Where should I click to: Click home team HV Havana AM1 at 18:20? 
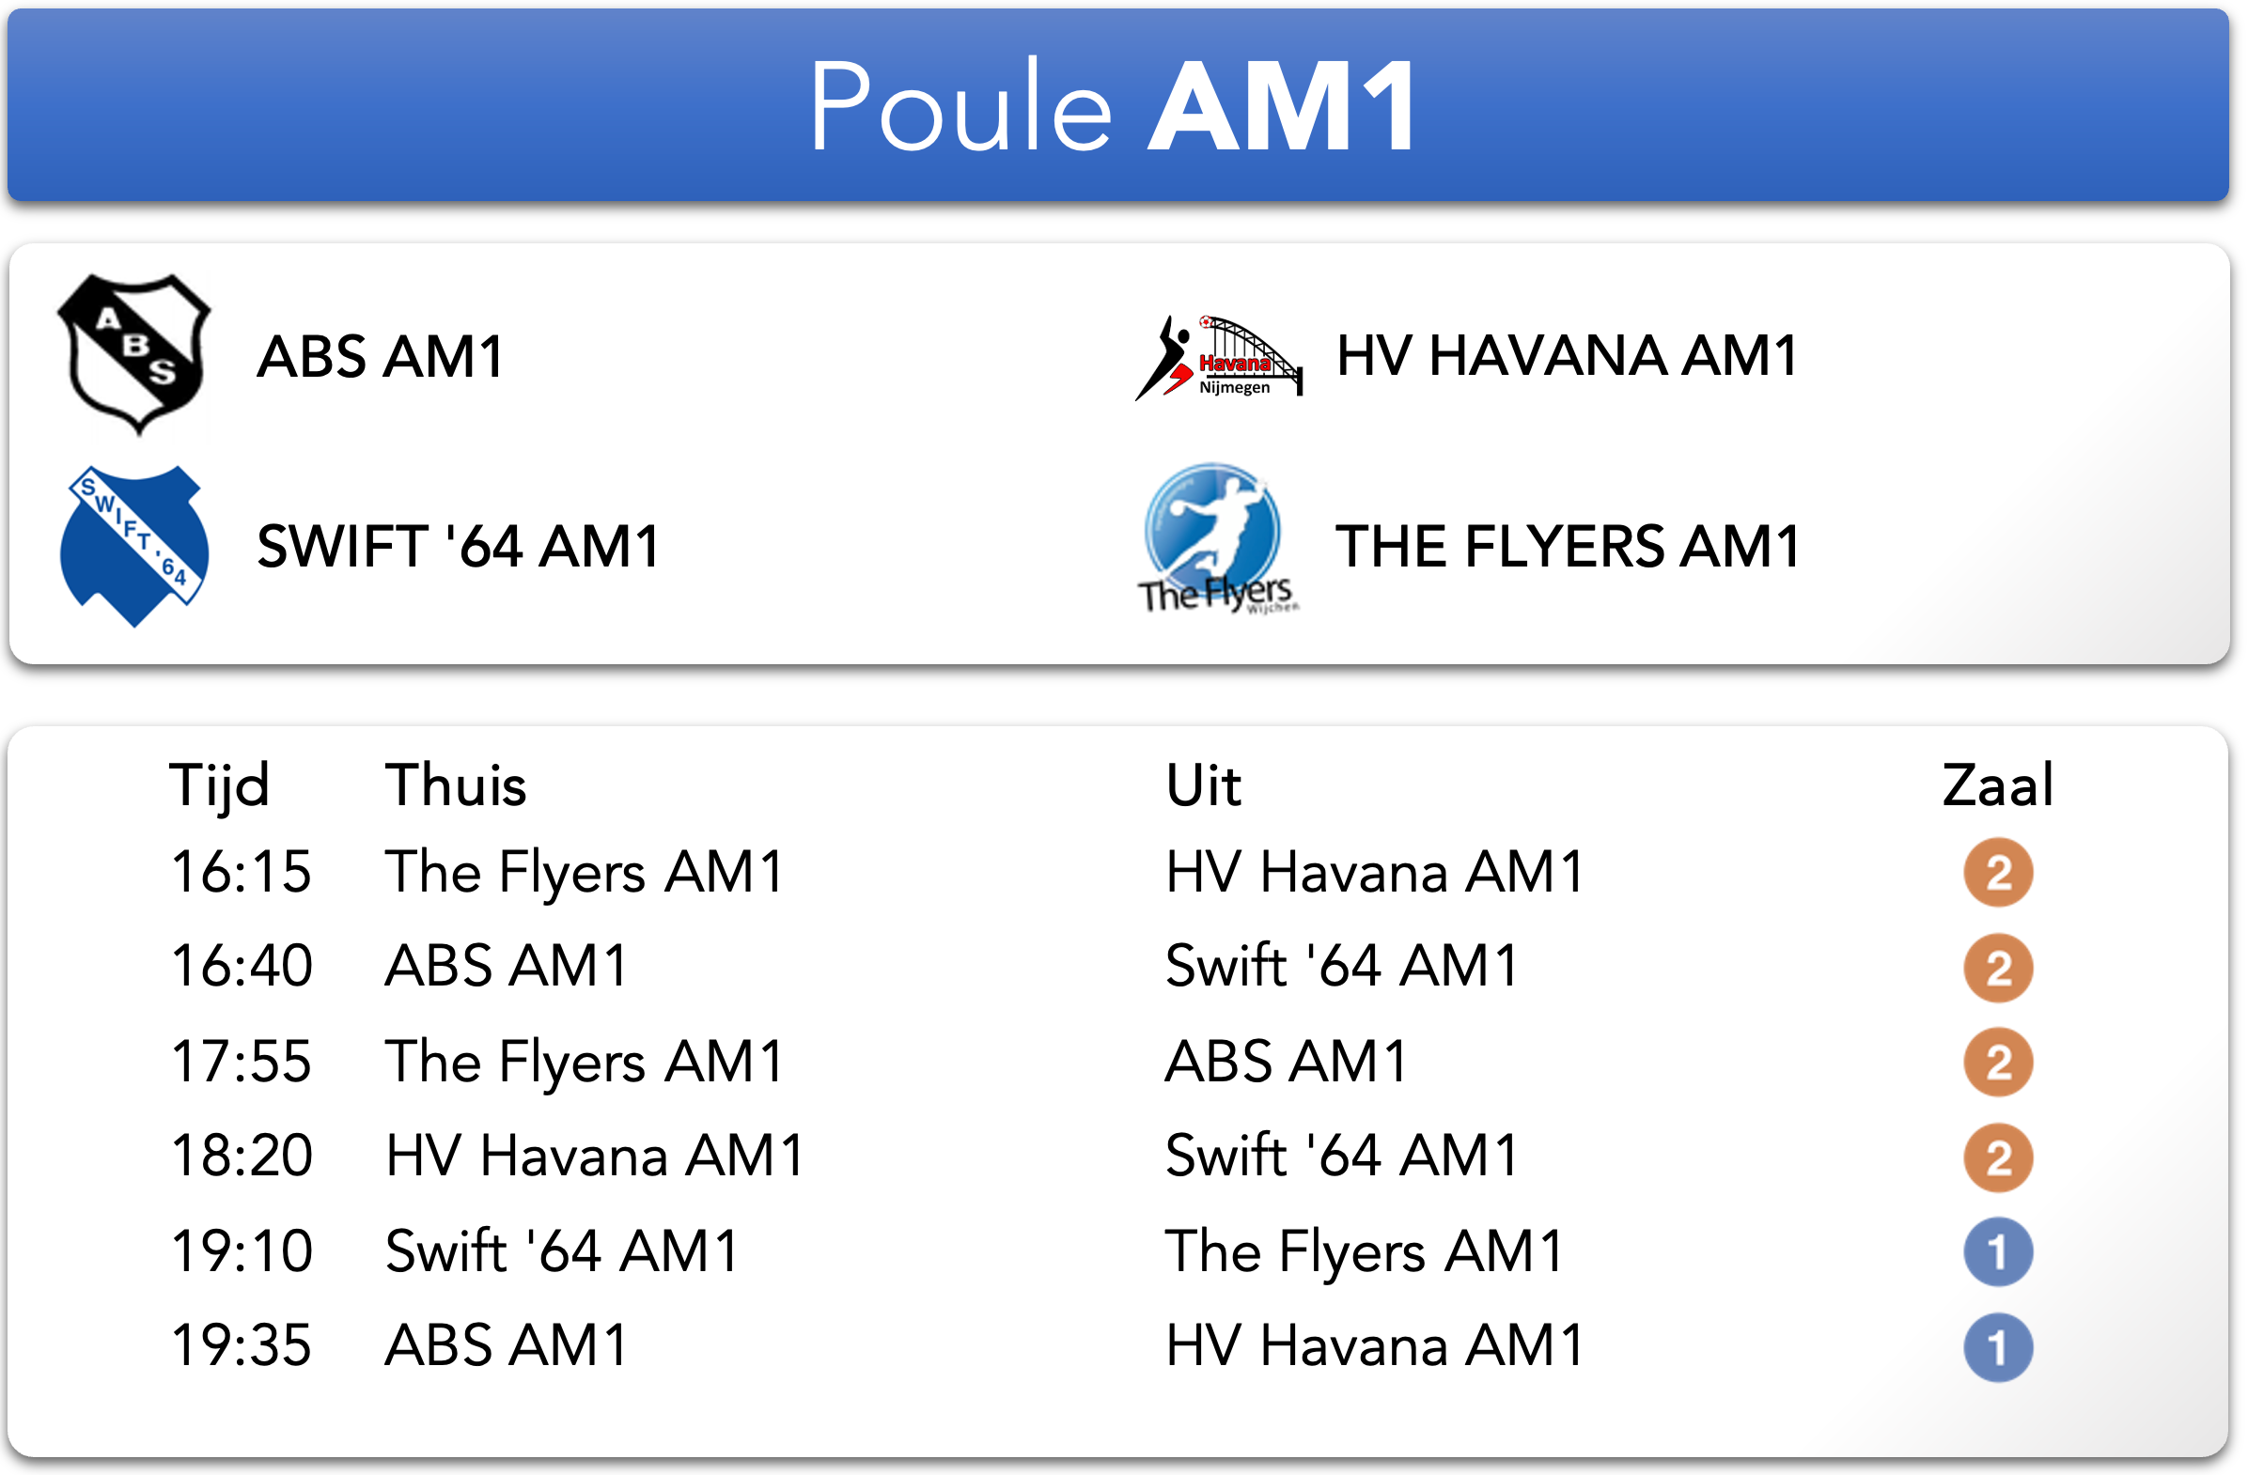click(x=594, y=1156)
